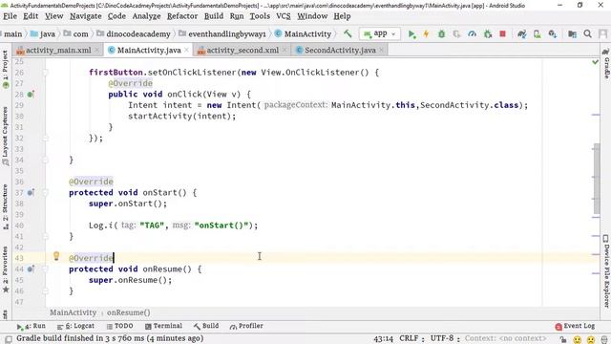
Task: Open the Gradle side panel
Action: click(606, 64)
